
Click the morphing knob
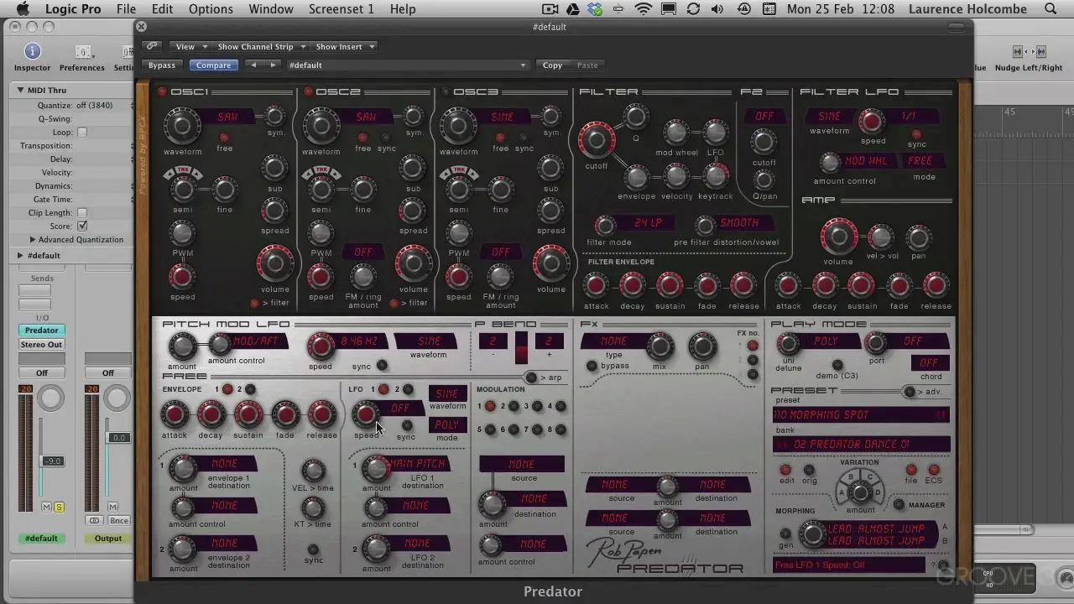811,534
